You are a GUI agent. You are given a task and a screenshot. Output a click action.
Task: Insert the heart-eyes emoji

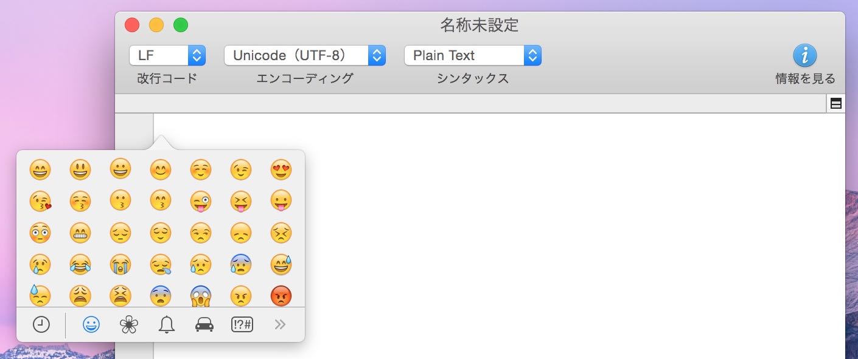[281, 169]
